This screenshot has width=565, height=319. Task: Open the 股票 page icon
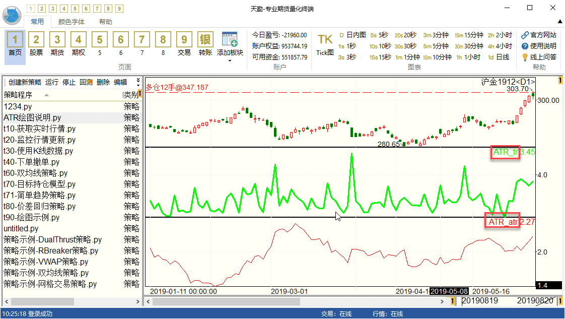pos(36,40)
